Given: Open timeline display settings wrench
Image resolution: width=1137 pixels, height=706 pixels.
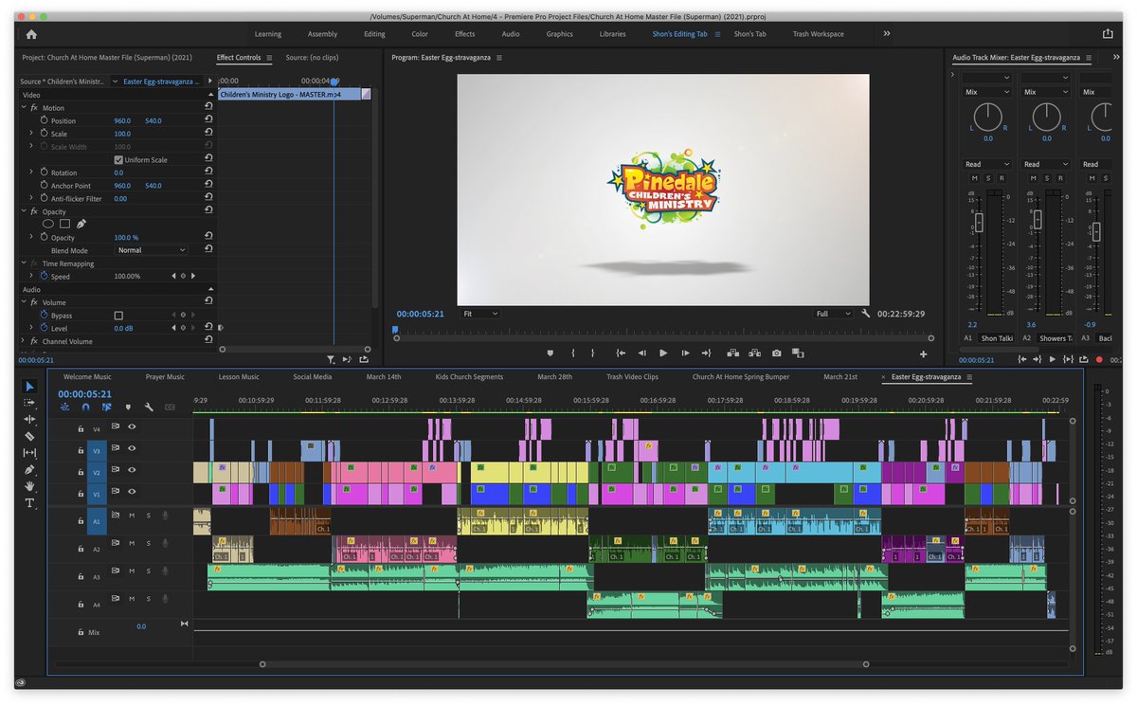Looking at the screenshot, I should [x=149, y=407].
